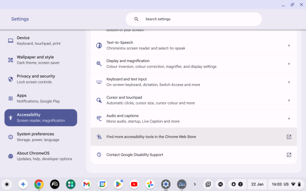Click the Apps grid icon

pyautogui.click(x=11, y=98)
